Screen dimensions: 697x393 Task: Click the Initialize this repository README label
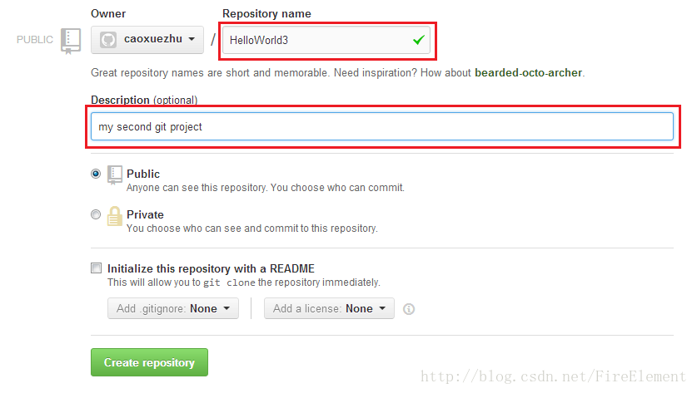[x=212, y=269]
